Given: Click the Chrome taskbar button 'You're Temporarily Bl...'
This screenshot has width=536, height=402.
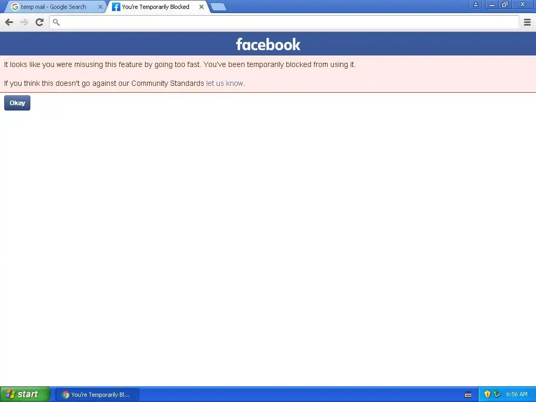Looking at the screenshot, I should pyautogui.click(x=97, y=395).
